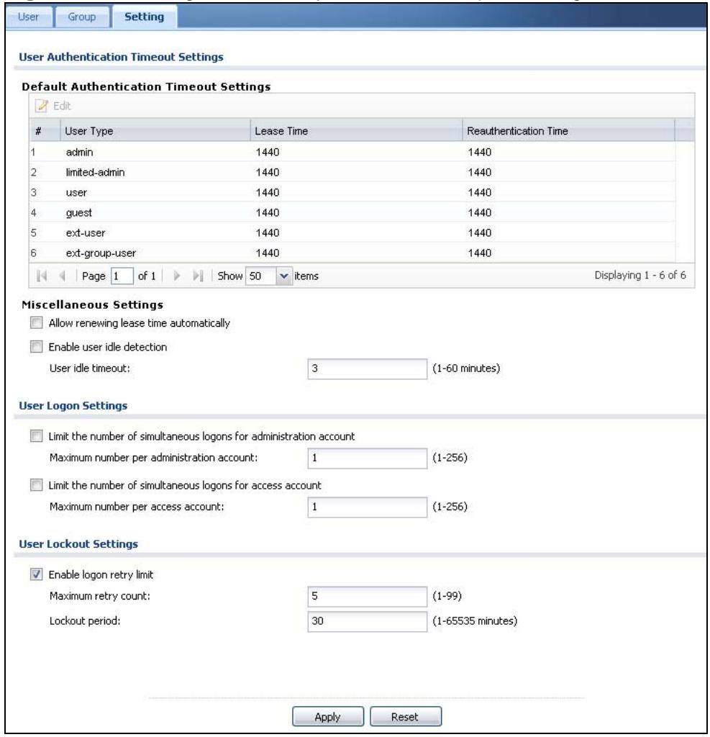Focus the User idle timeout field
The image size is (710, 737).
tap(367, 368)
